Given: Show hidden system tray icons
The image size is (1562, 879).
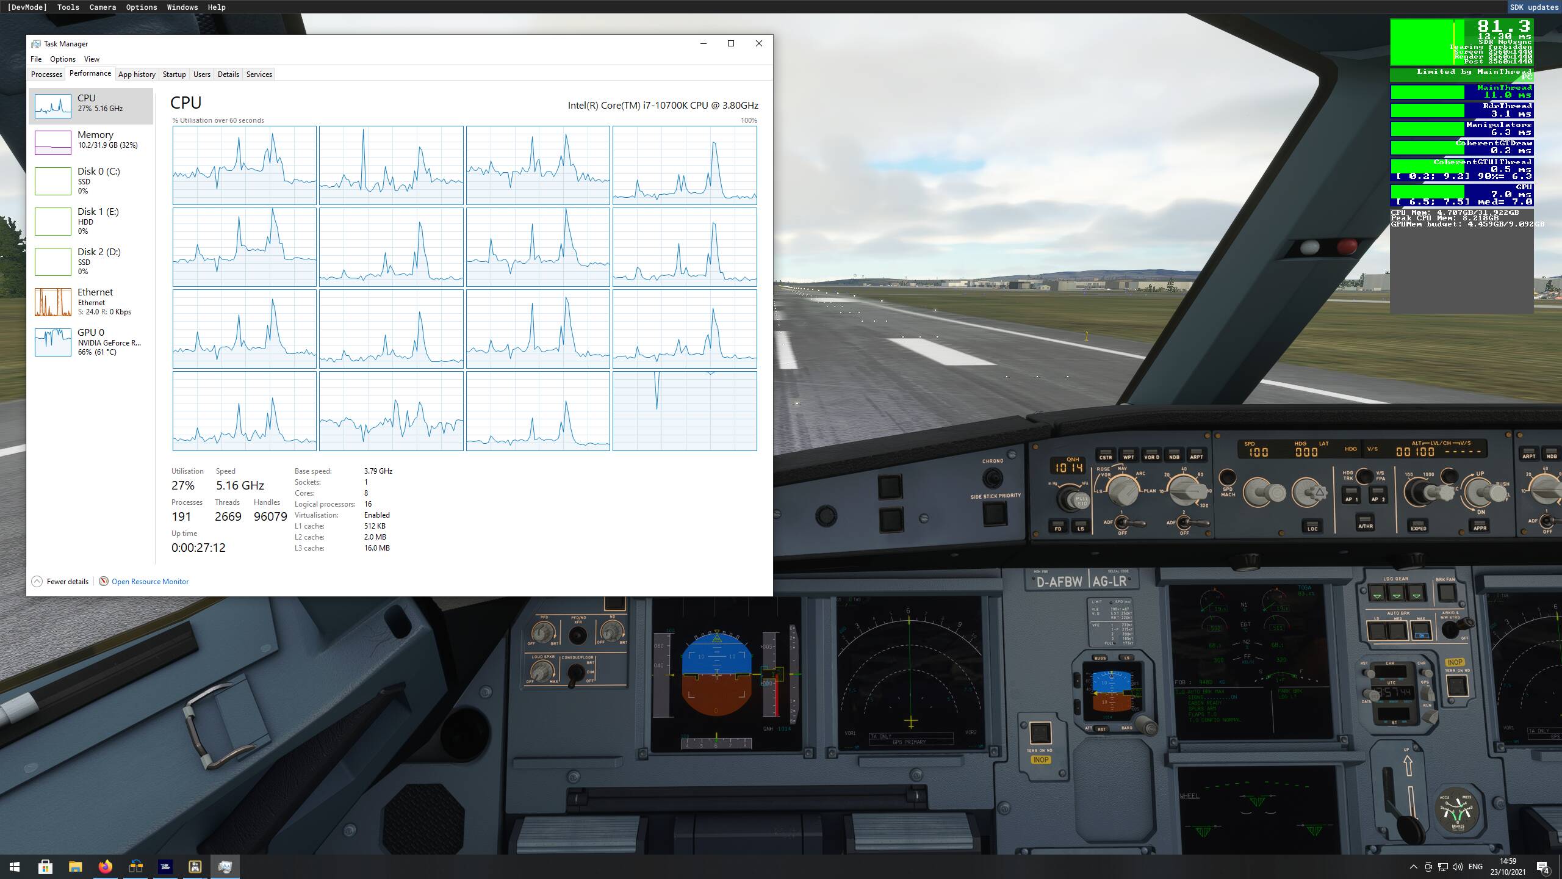Looking at the screenshot, I should tap(1413, 867).
